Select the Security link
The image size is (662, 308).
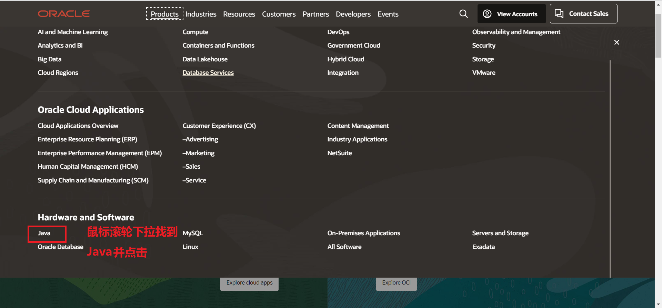484,46
